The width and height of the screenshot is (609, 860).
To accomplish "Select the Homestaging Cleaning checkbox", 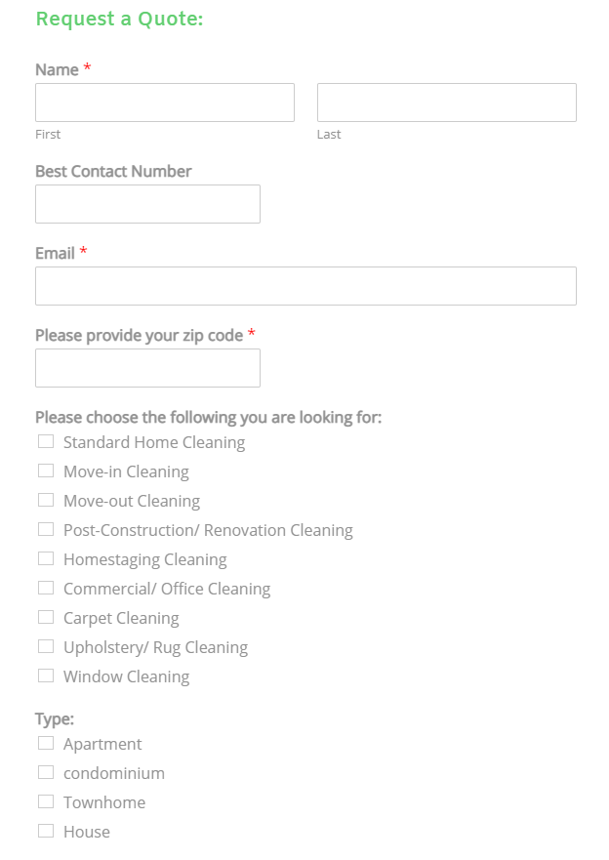I will tap(46, 559).
